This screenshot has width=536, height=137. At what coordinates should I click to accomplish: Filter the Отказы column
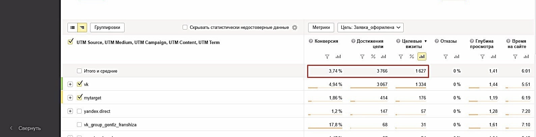[446, 57]
